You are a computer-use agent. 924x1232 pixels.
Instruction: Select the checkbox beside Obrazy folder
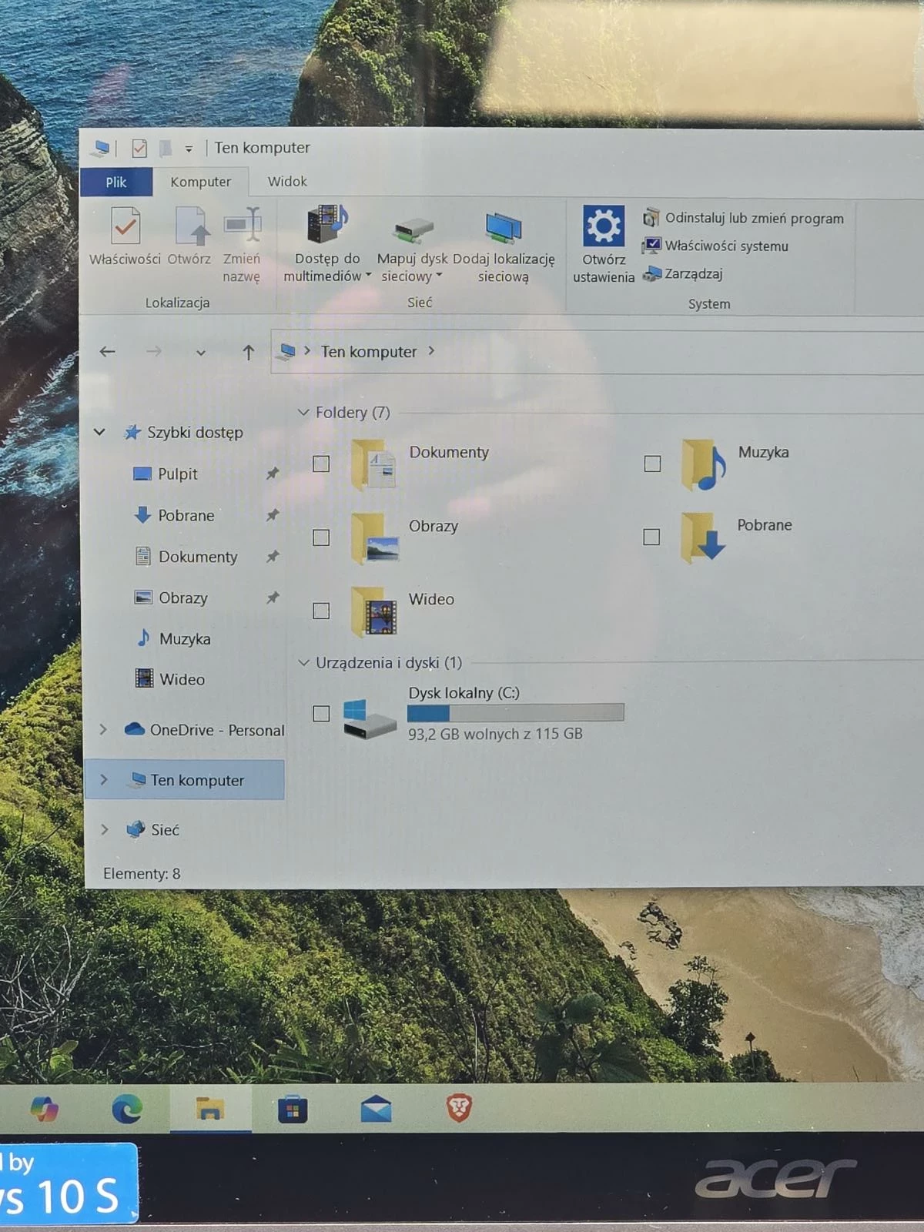point(321,537)
